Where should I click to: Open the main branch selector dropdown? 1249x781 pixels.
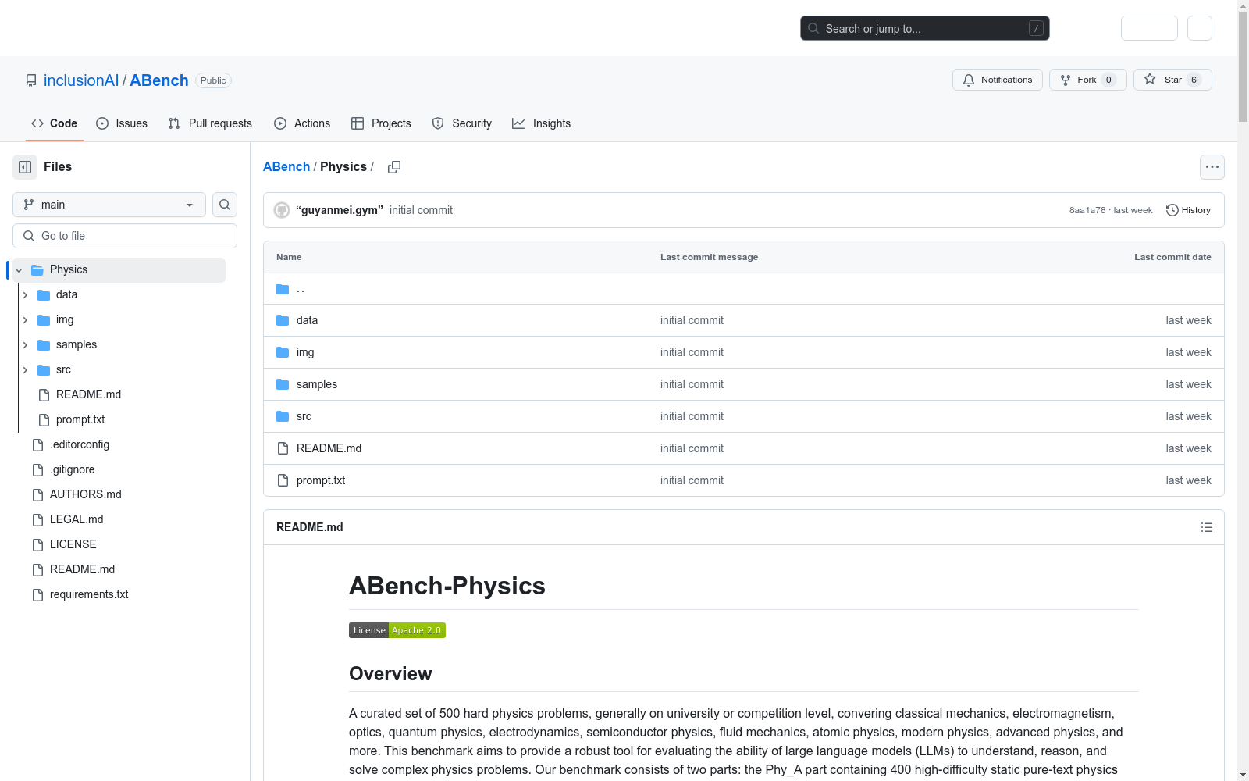click(x=109, y=205)
